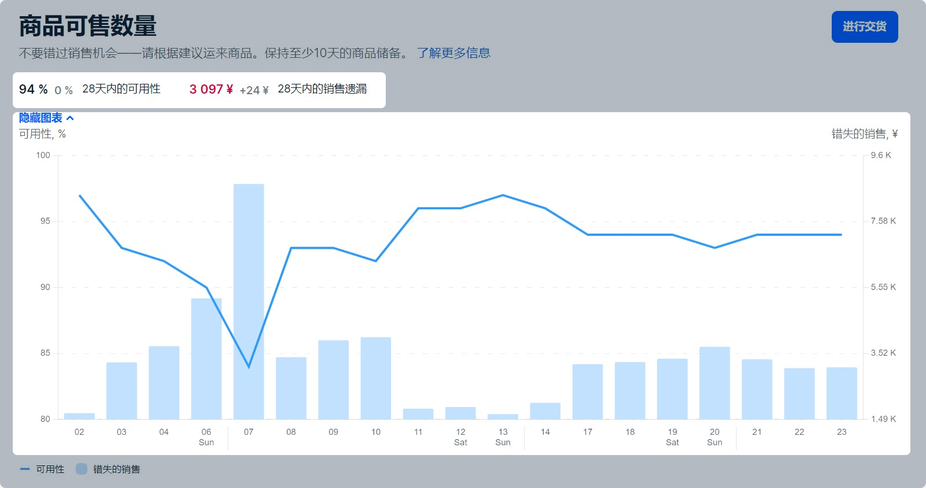Click the bar for date 18
This screenshot has width=926, height=488.
(630, 391)
